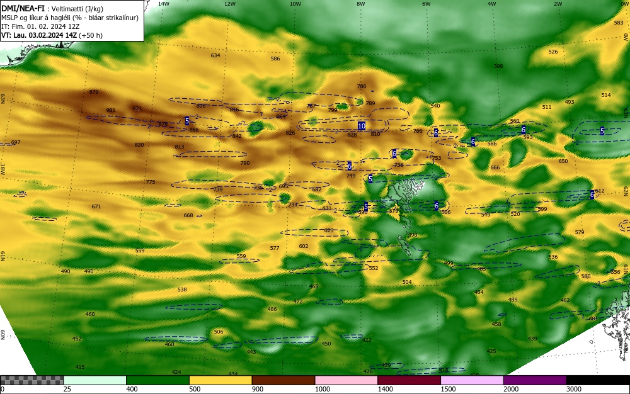This screenshot has height=394, width=630.
Task: Click the legend scale number 1400
Action: 385,389
